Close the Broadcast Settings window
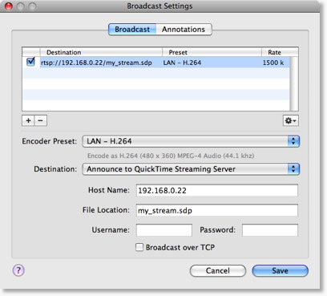Viewport: 327px width, 296px height. (9, 6)
